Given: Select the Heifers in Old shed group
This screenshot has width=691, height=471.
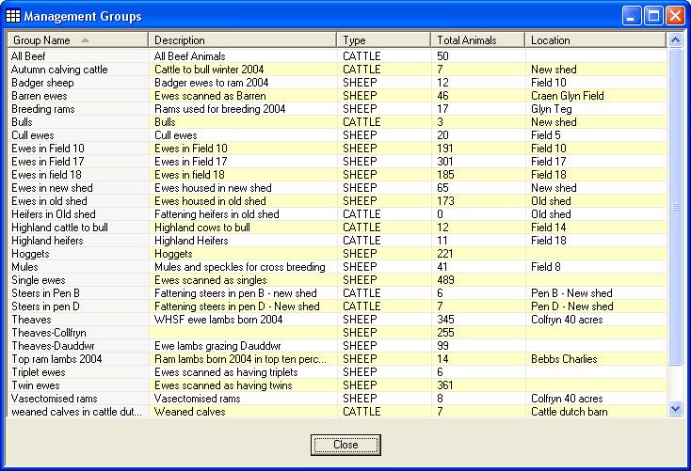Looking at the screenshot, I should tap(54, 214).
